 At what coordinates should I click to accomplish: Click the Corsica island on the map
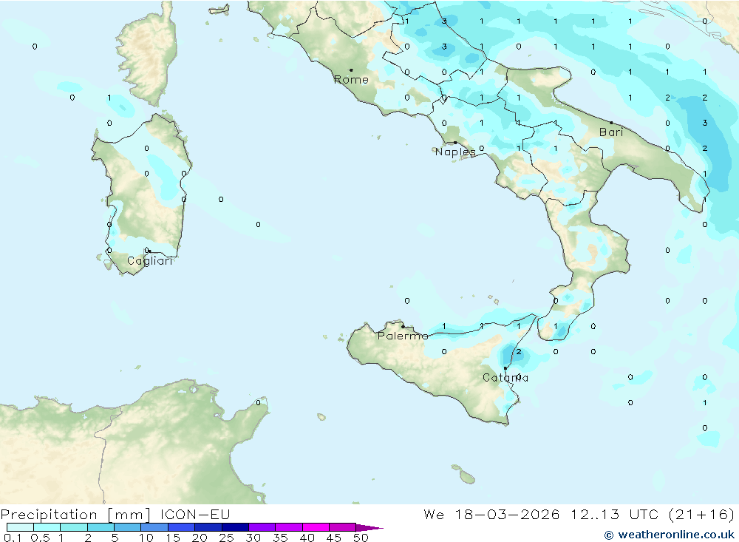(148, 54)
